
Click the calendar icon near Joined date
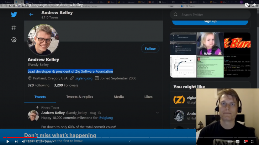pos(97,78)
